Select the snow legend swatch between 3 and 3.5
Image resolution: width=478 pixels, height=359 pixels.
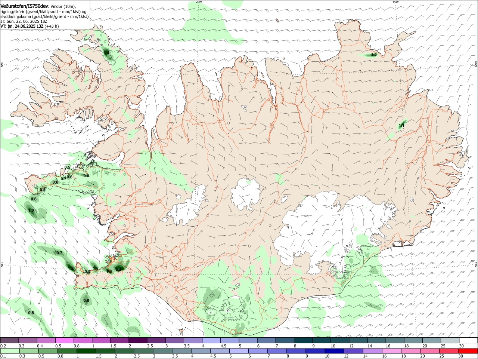pos(175,341)
